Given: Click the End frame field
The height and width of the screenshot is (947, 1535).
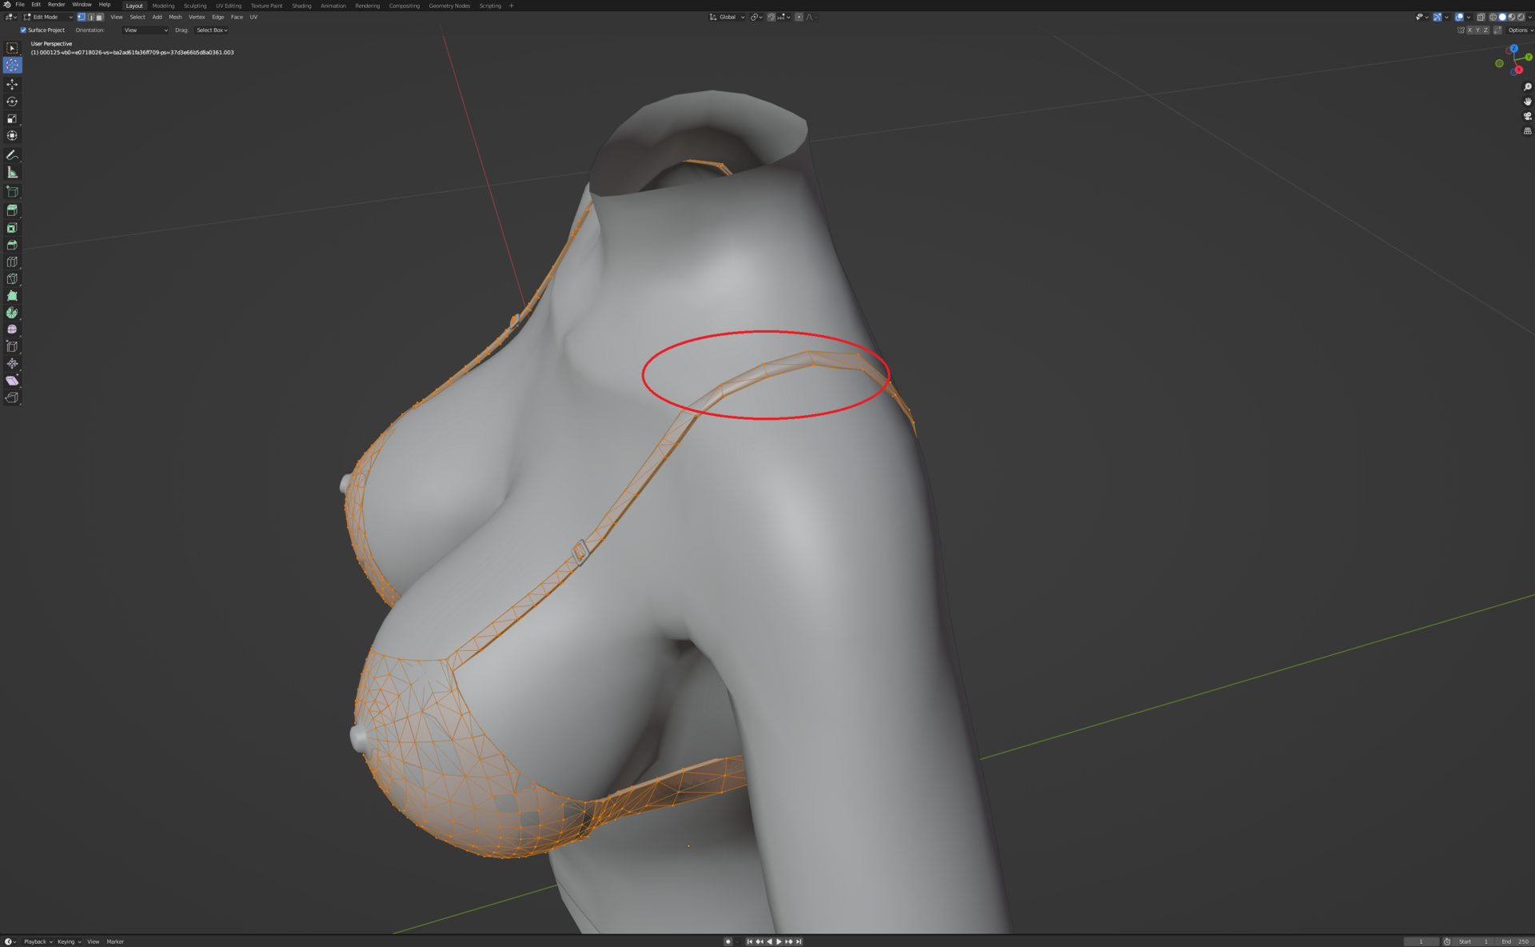Looking at the screenshot, I should click(1515, 941).
